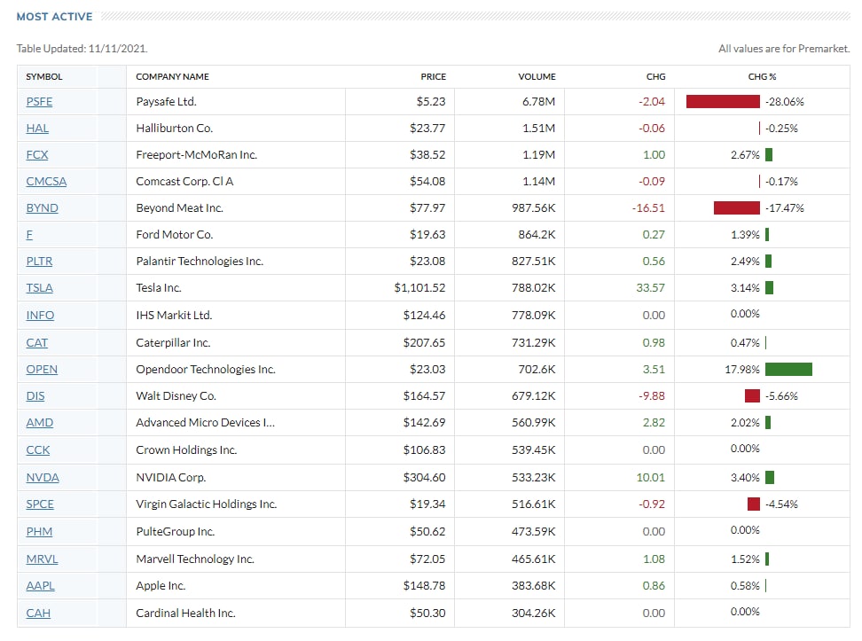The height and width of the screenshot is (641, 862).
Task: Click the Halliburton Co. company name
Action: [x=175, y=128]
